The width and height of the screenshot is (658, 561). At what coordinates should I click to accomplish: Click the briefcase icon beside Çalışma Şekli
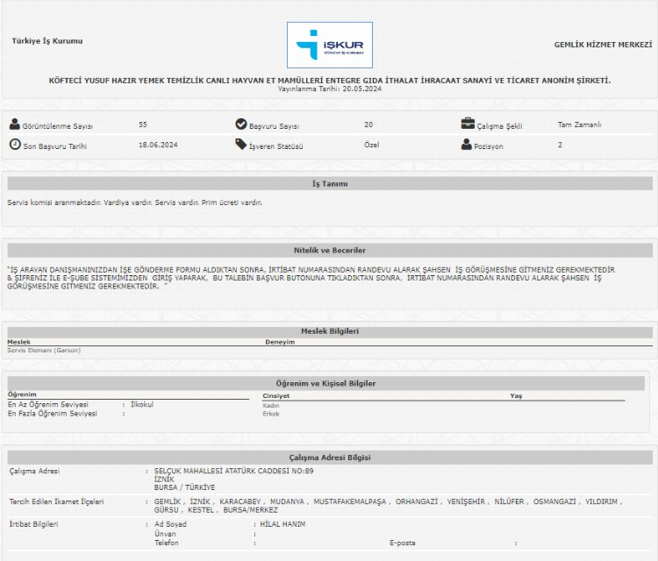click(468, 124)
